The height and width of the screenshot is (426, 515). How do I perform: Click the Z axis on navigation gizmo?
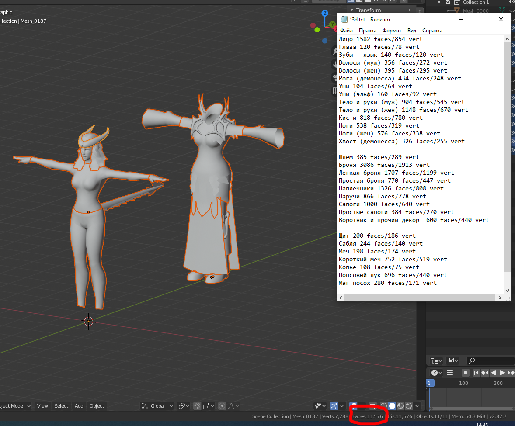tap(325, 14)
